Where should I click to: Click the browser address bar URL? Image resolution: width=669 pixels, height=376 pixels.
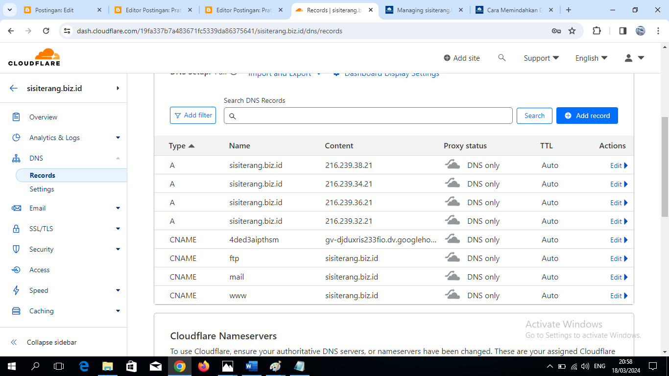click(210, 31)
